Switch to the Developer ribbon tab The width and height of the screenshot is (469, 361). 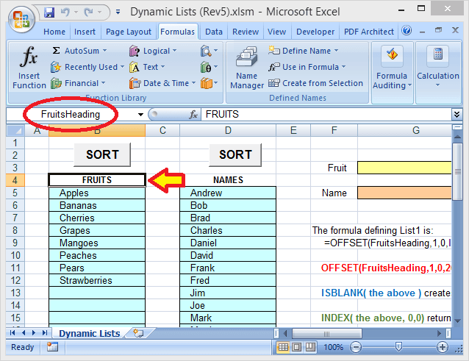(x=315, y=32)
